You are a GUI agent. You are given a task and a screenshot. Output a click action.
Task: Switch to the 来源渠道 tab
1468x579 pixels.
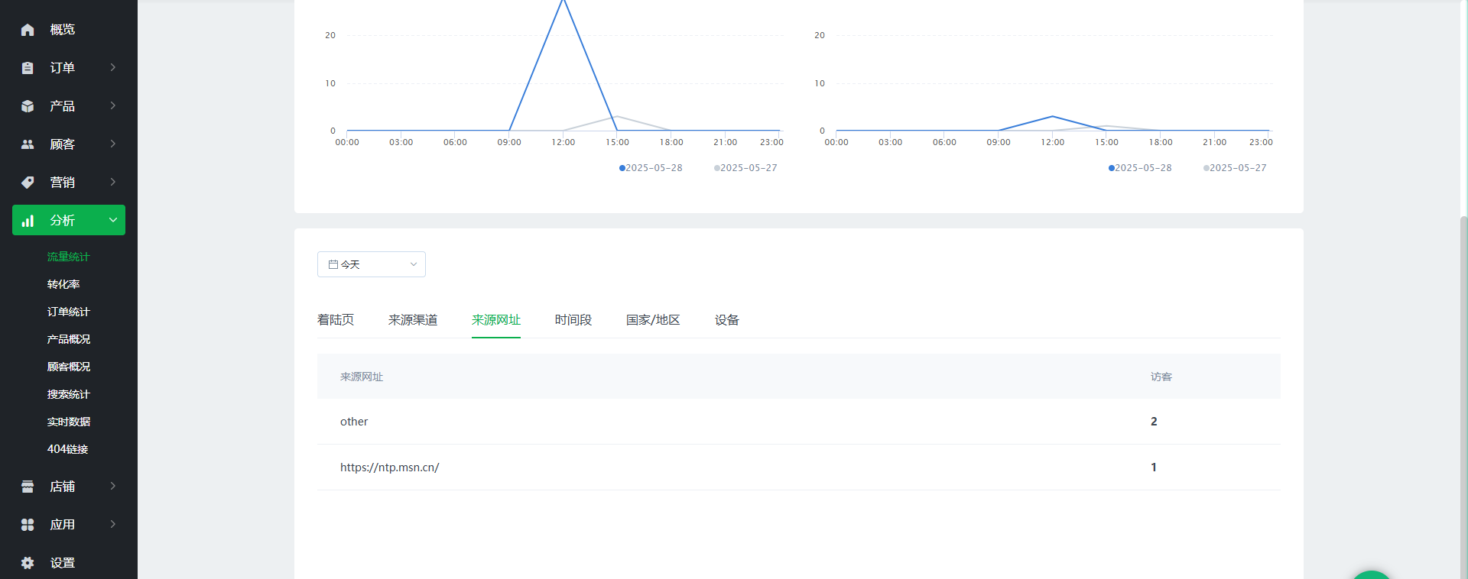[x=413, y=320]
